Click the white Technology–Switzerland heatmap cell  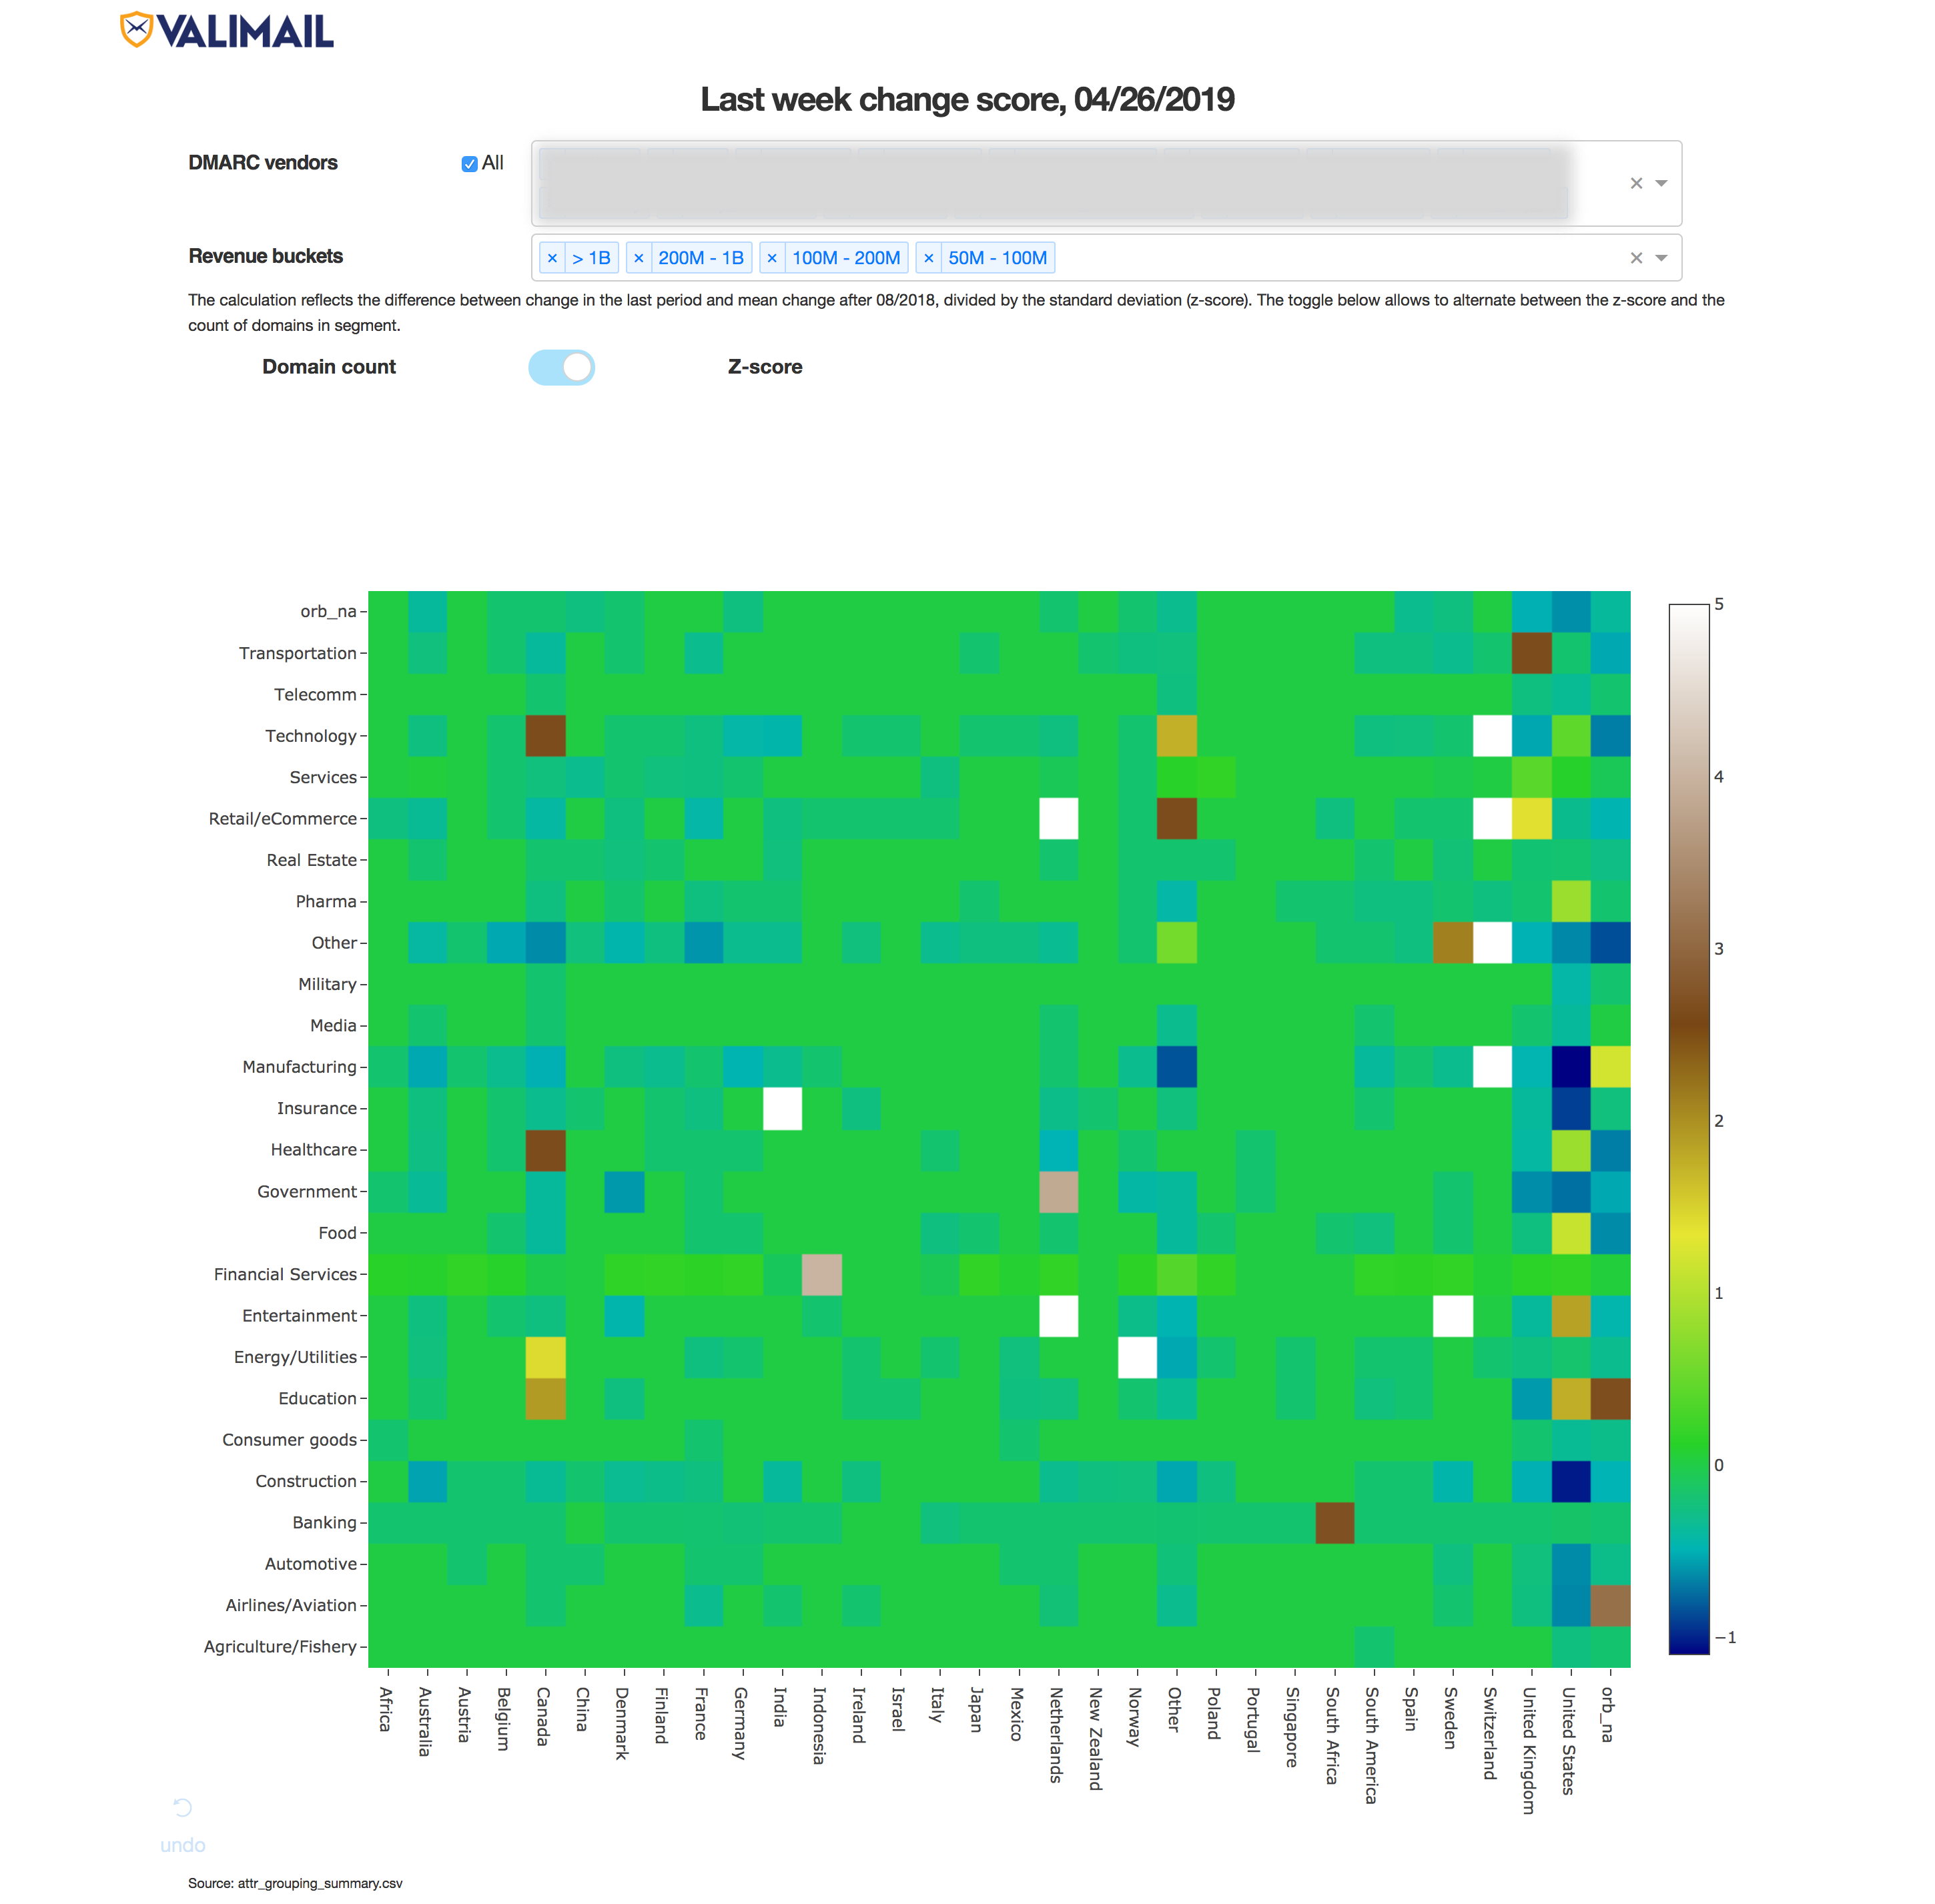[x=1492, y=736]
